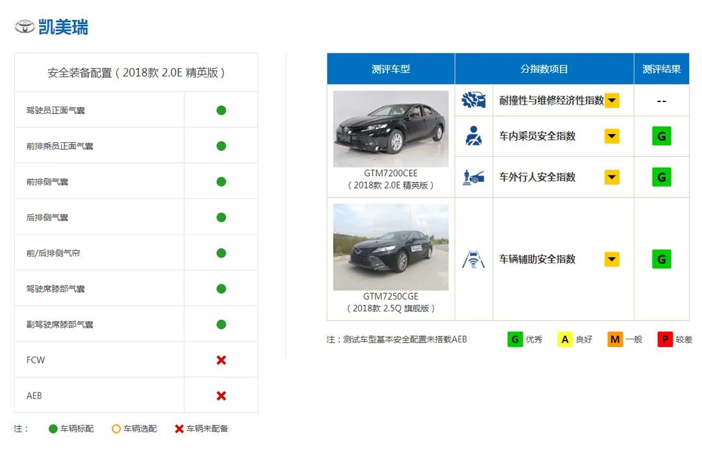
Task: Click the 车内乘员安全指数 label
Action: (x=538, y=136)
